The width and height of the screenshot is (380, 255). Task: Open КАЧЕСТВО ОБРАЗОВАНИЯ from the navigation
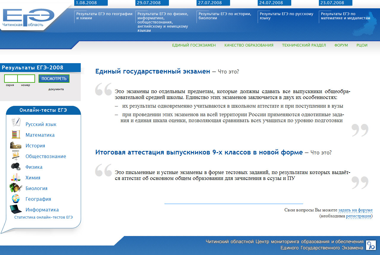[x=249, y=45]
